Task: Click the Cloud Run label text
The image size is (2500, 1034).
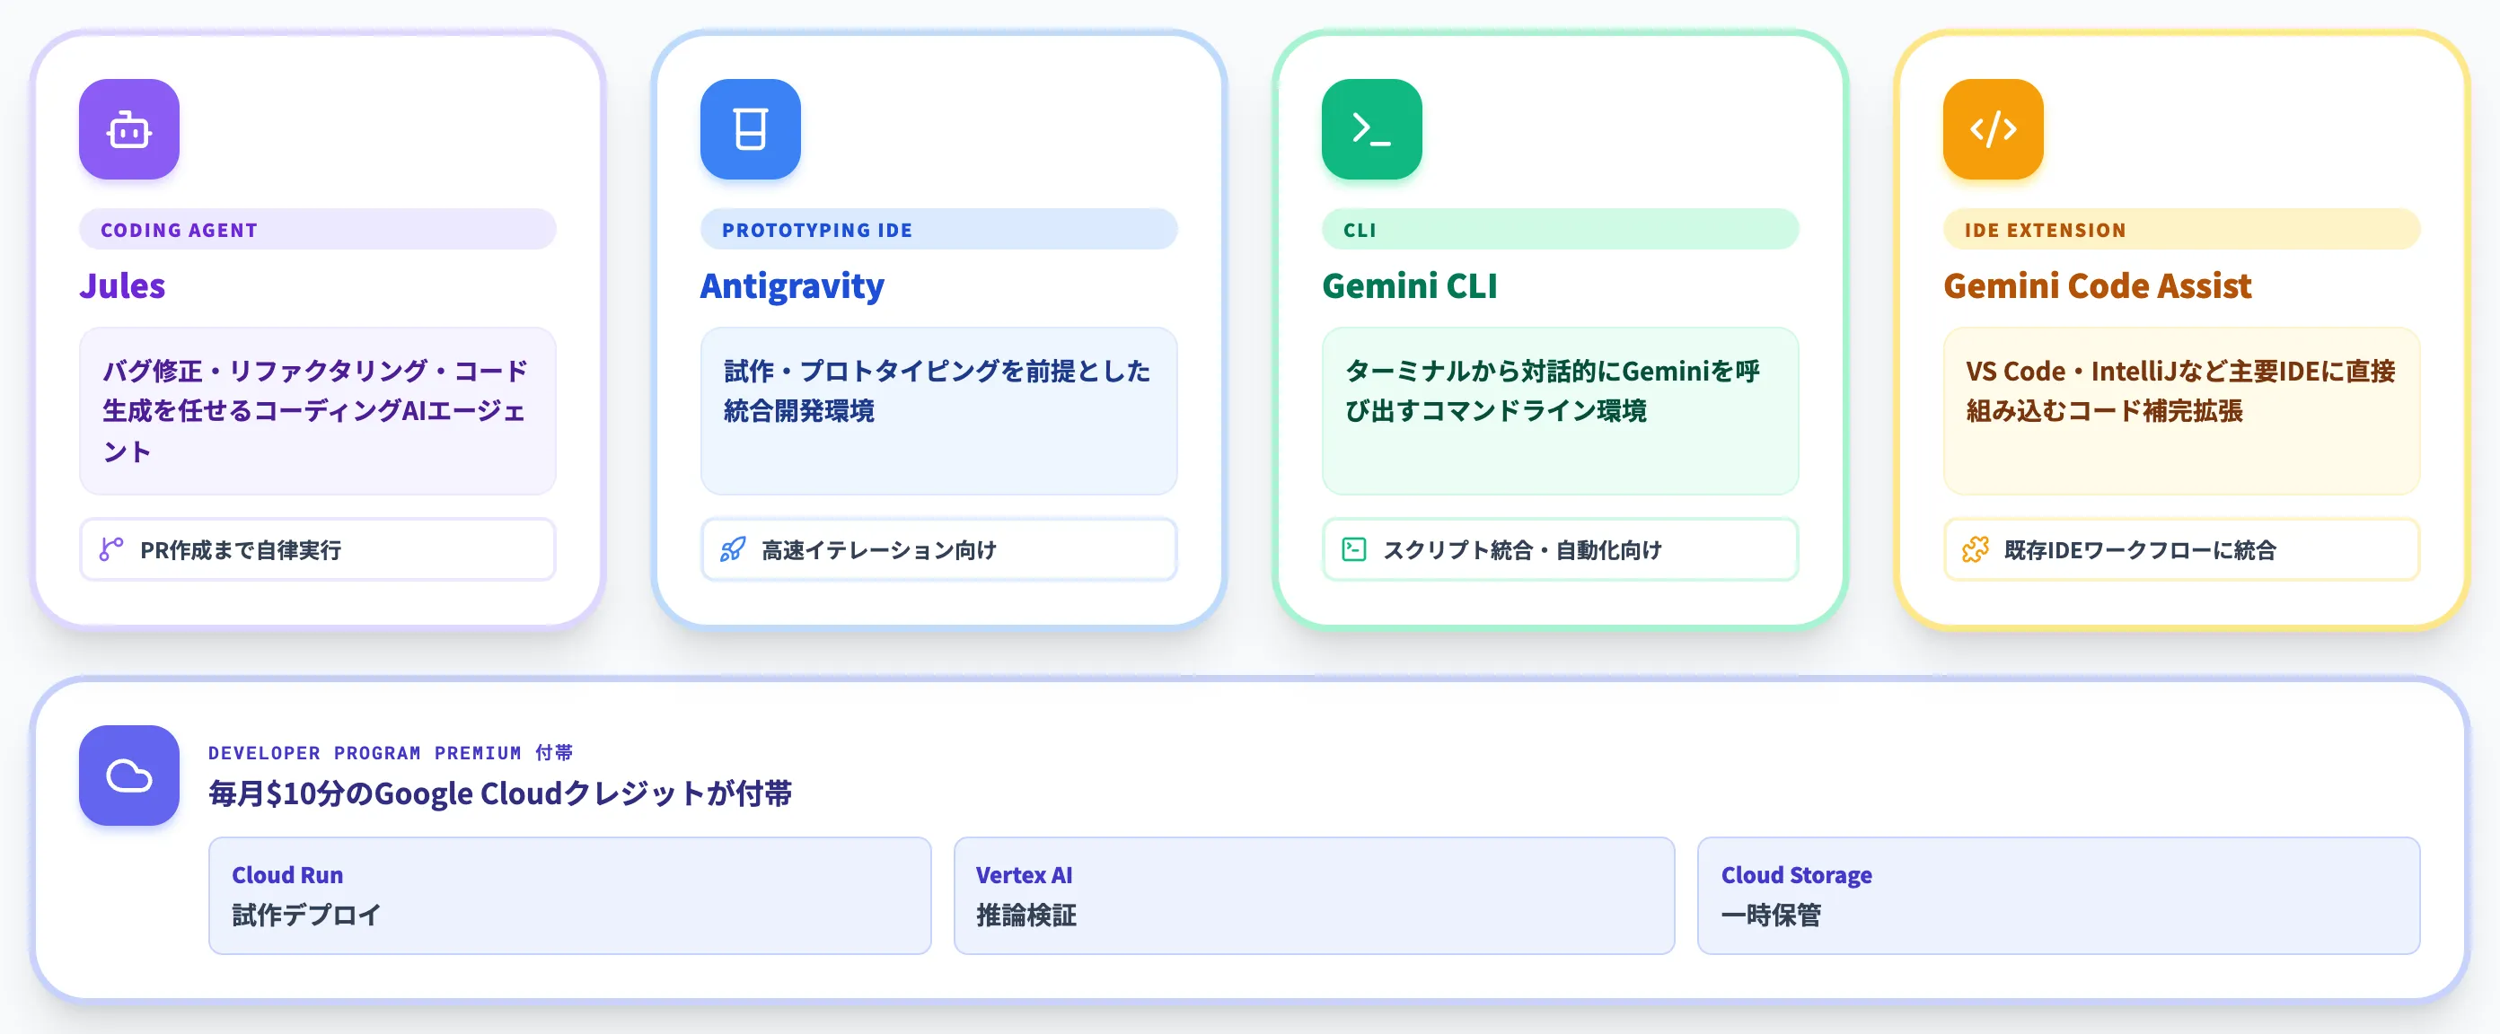Action: point(287,875)
